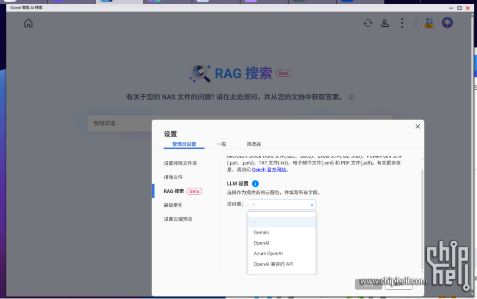Click the 我想知道... search field
This screenshot has width=477, height=299.
click(240, 123)
